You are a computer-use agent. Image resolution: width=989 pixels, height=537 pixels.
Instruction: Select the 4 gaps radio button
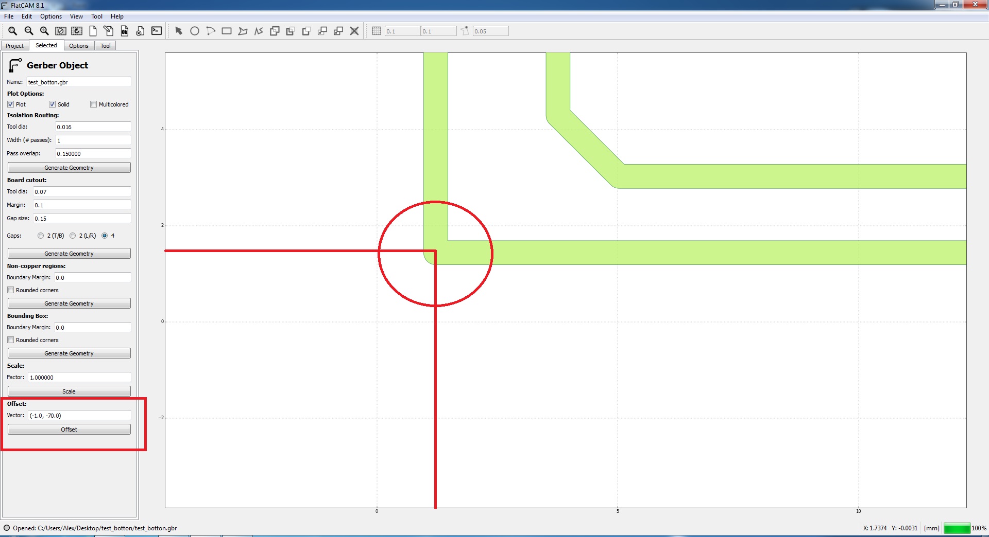click(105, 236)
